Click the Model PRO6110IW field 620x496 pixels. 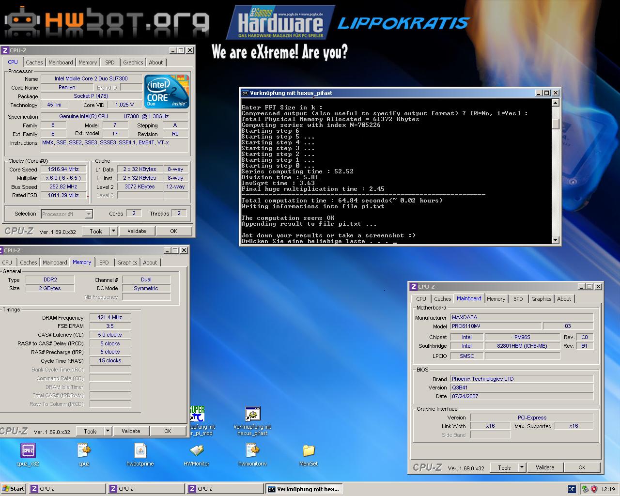click(496, 326)
